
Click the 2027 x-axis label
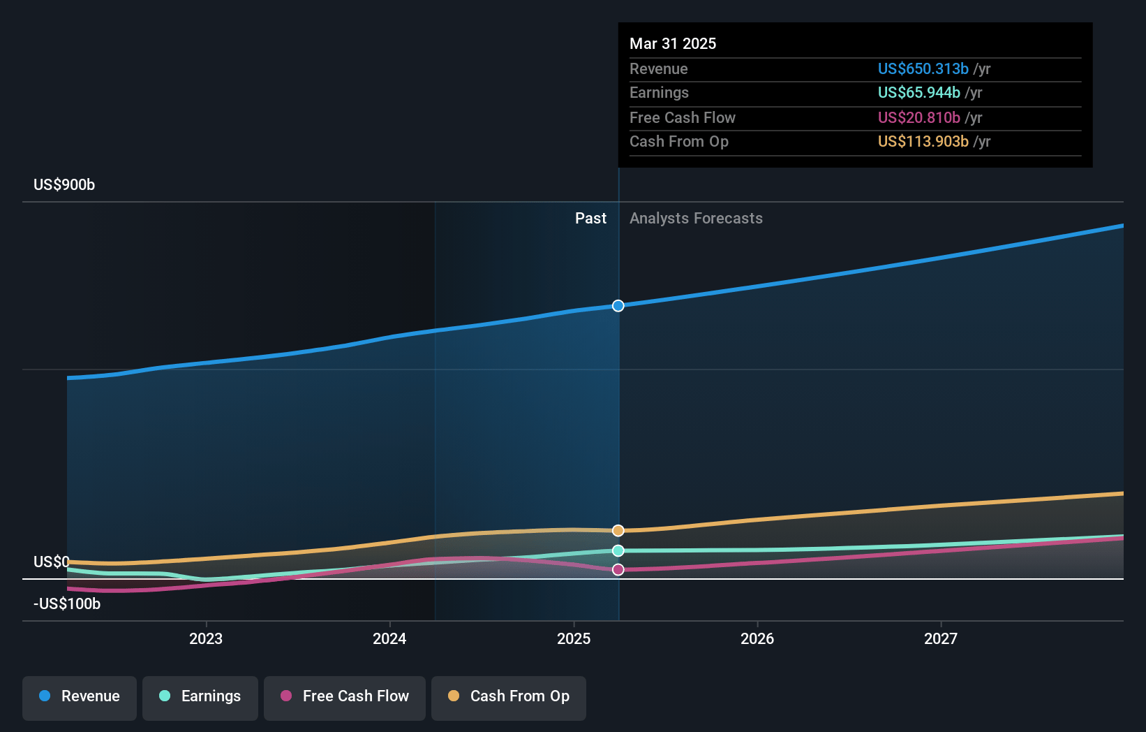pos(941,638)
